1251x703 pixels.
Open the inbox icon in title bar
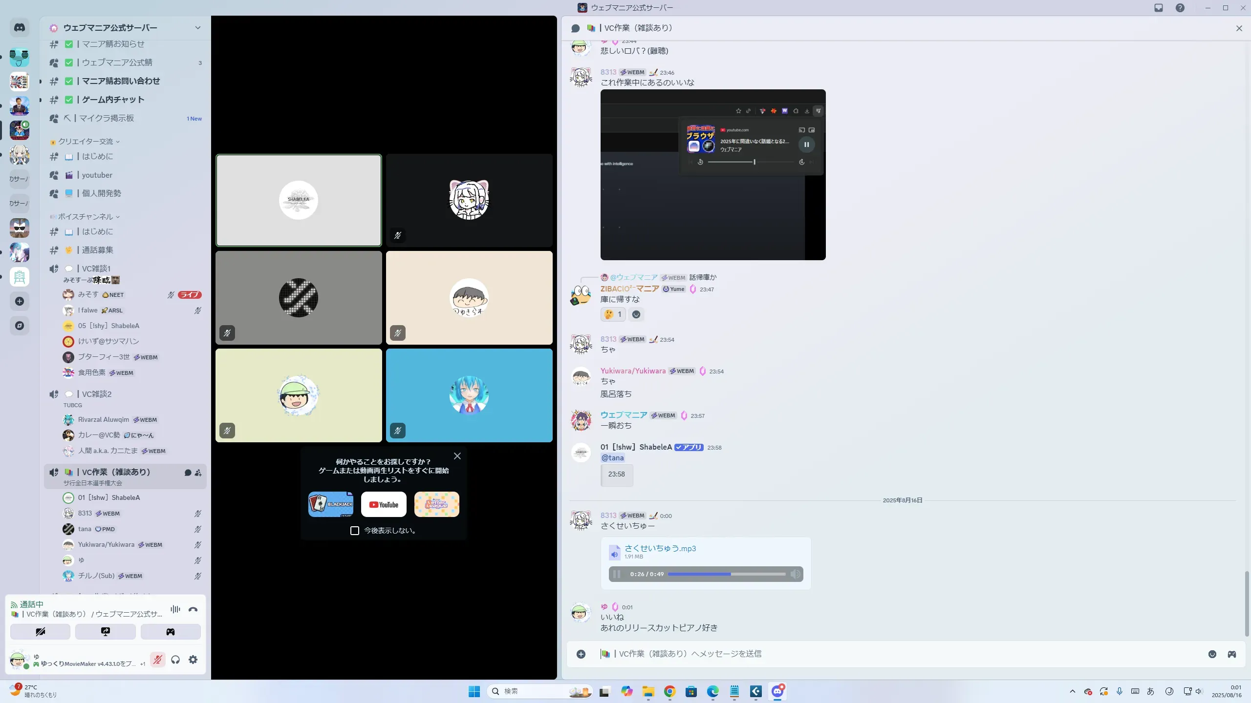1159,8
